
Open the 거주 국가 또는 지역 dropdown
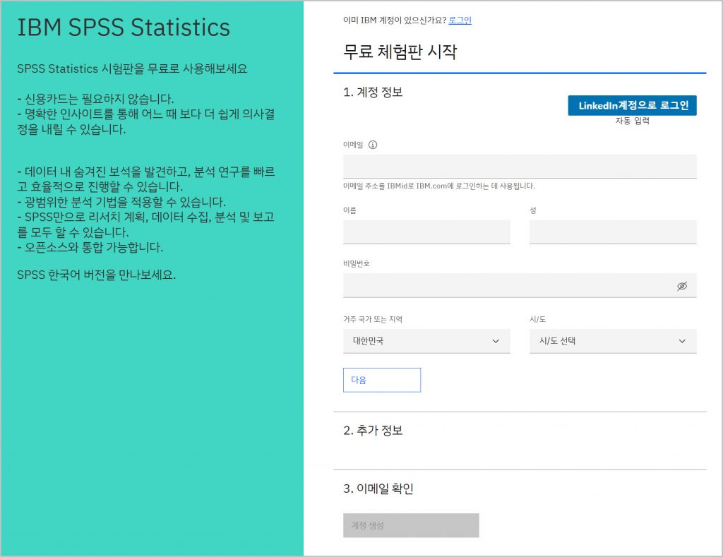tap(426, 341)
